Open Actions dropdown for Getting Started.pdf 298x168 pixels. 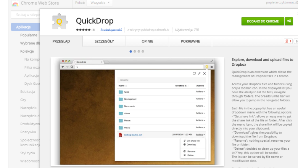[200, 134]
